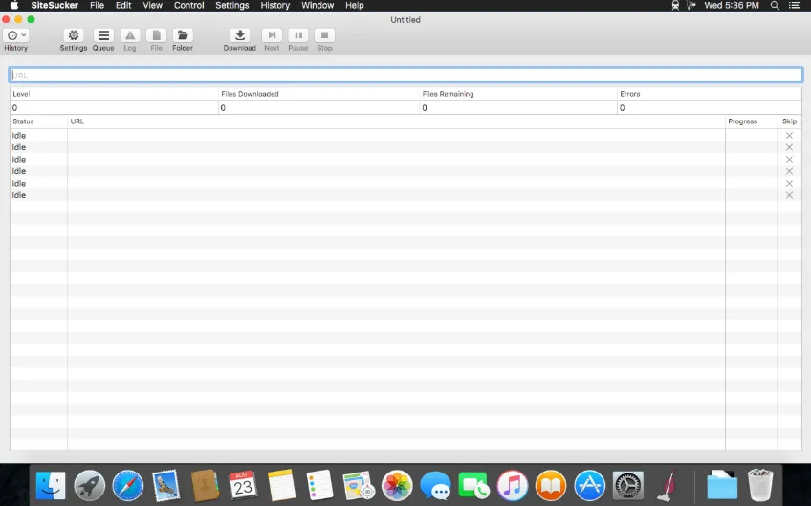The height and width of the screenshot is (506, 811).
Task: Open iTunes in the Dock
Action: (x=513, y=486)
